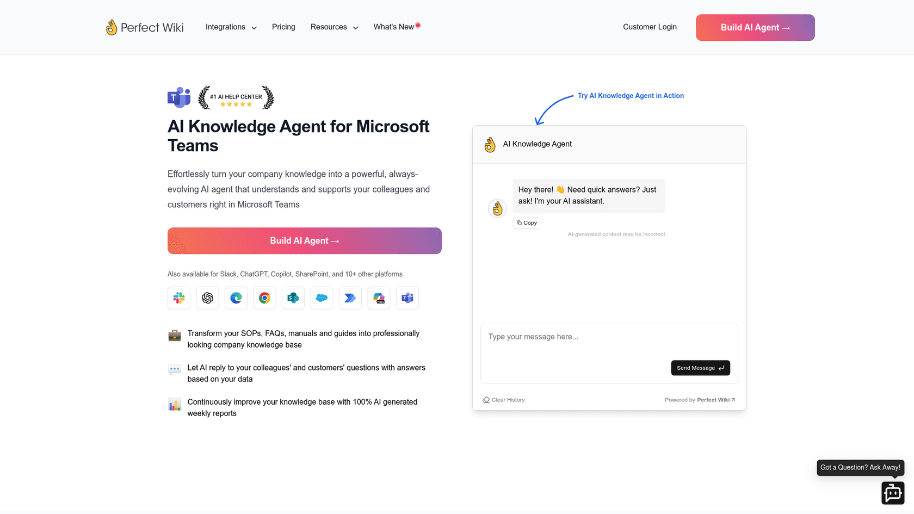Select the Power Automate icon
Image resolution: width=914 pixels, height=514 pixels.
(350, 298)
